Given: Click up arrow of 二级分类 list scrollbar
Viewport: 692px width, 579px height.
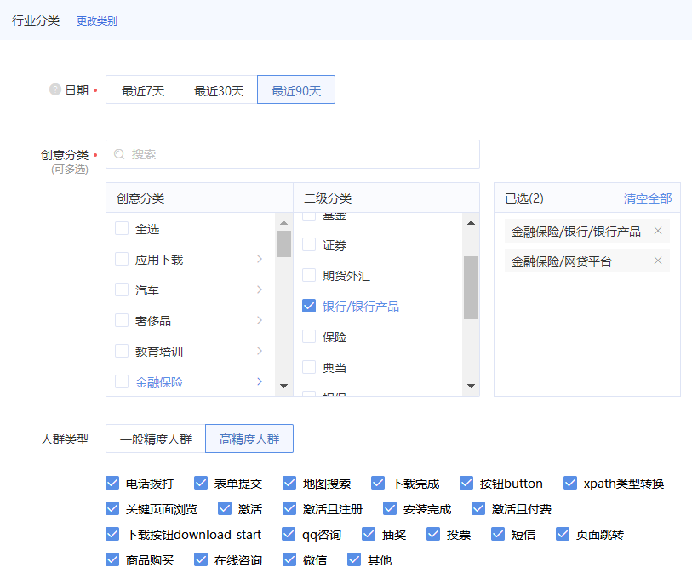Looking at the screenshot, I should 471,222.
